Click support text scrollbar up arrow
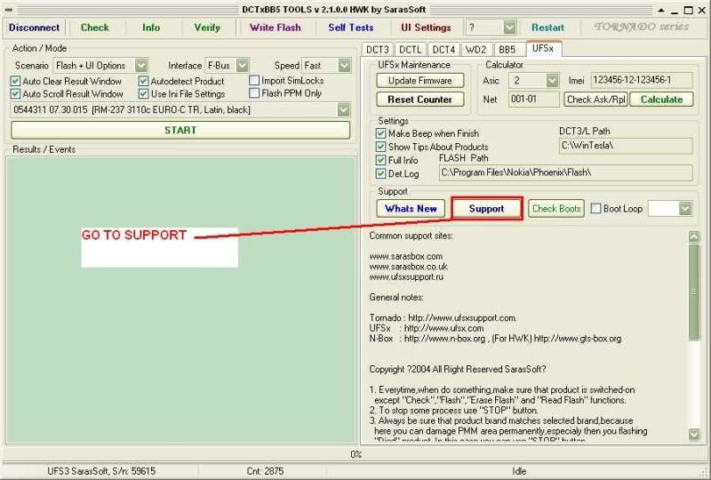This screenshot has height=480, width=711. pos(694,236)
